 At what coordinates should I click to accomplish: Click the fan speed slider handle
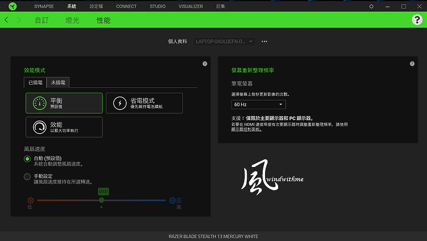point(101,200)
